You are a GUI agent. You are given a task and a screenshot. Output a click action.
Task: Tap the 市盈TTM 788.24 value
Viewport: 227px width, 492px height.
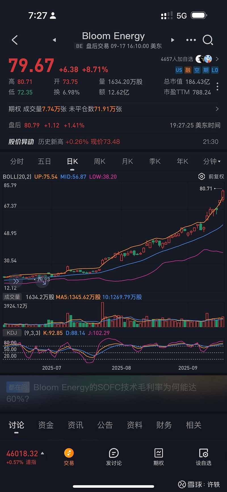(x=188, y=92)
